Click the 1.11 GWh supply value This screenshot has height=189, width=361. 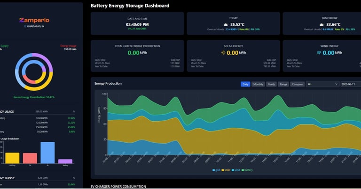point(43,184)
